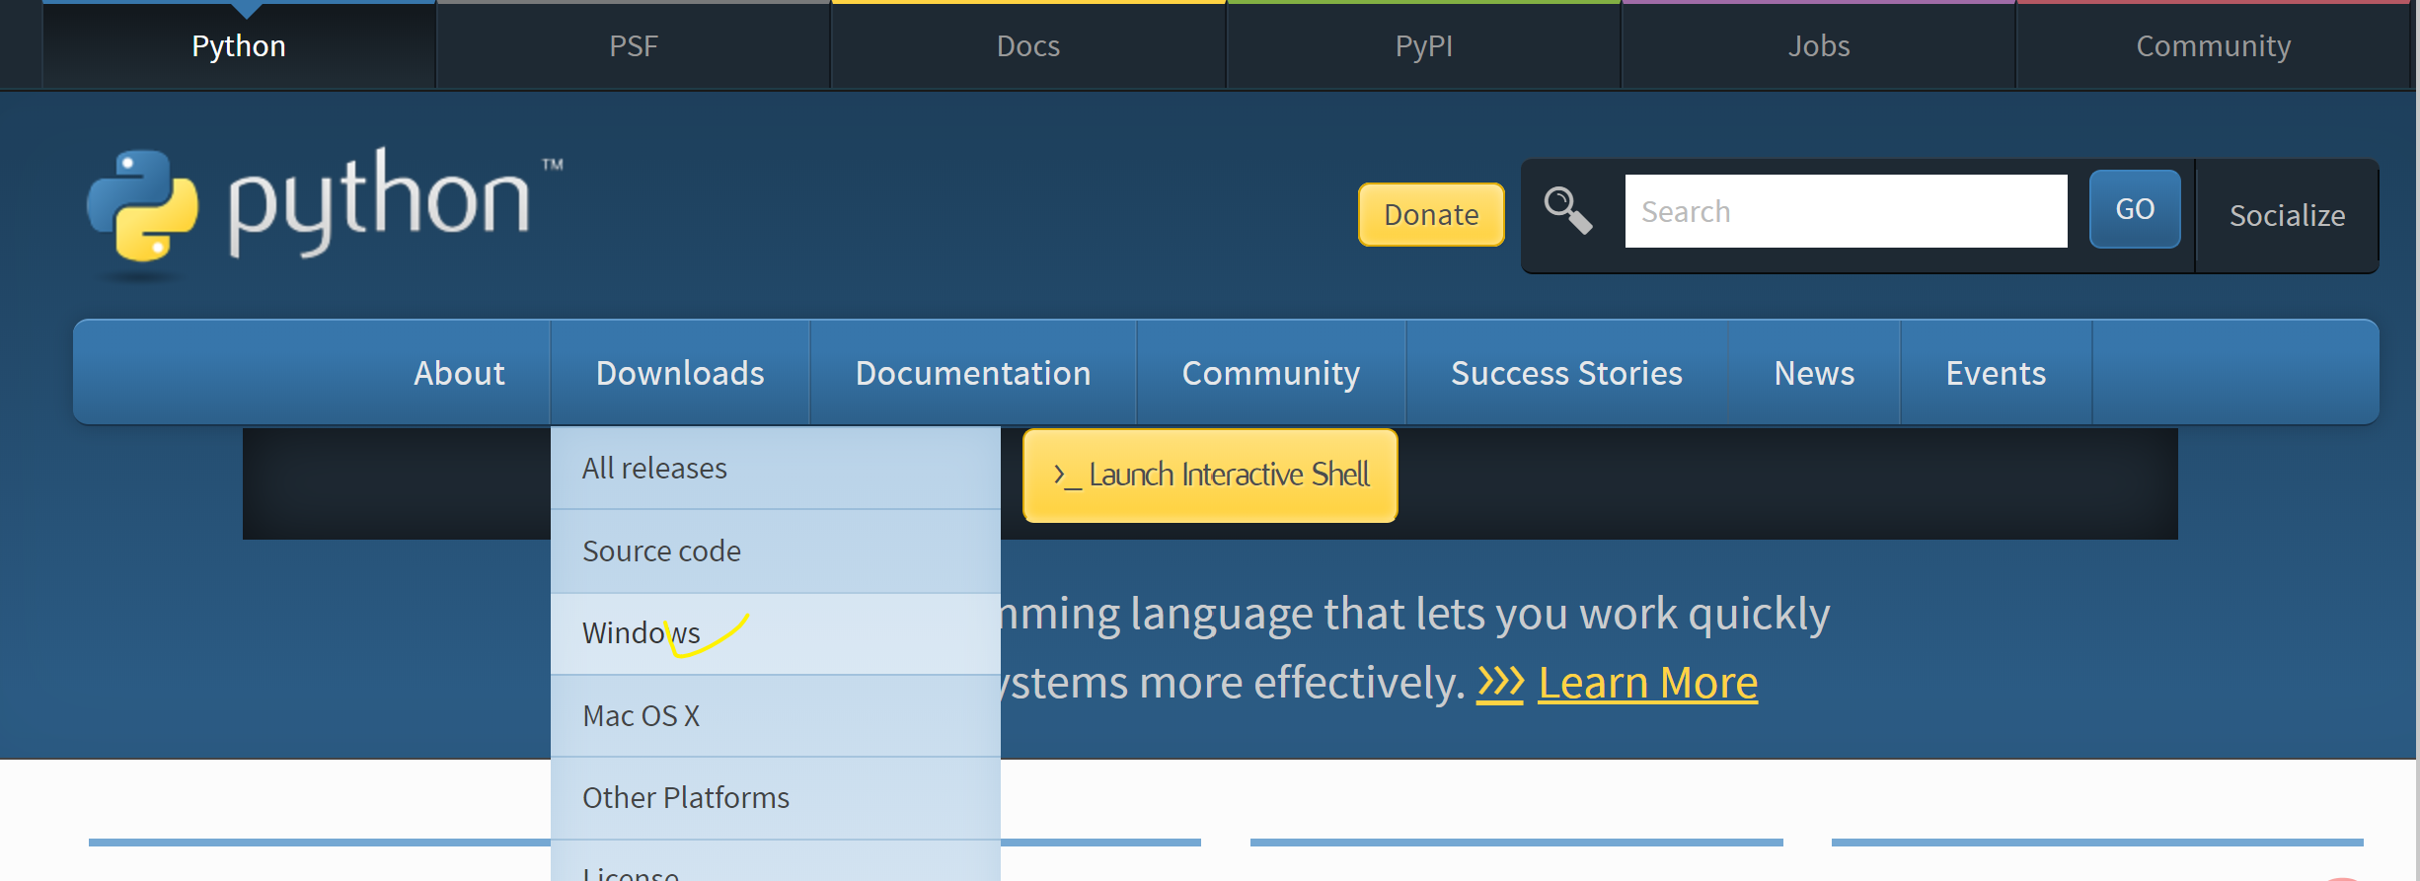Open the News menu
Image resolution: width=2420 pixels, height=881 pixels.
pos(1814,373)
